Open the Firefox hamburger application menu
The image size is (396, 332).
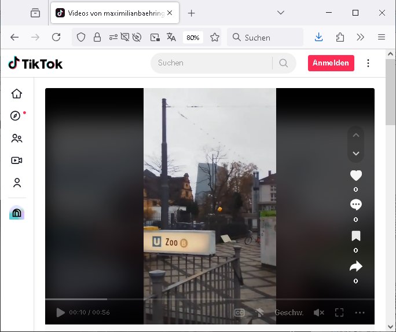click(x=382, y=37)
